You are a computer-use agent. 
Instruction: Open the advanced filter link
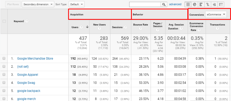pos(175,4)
